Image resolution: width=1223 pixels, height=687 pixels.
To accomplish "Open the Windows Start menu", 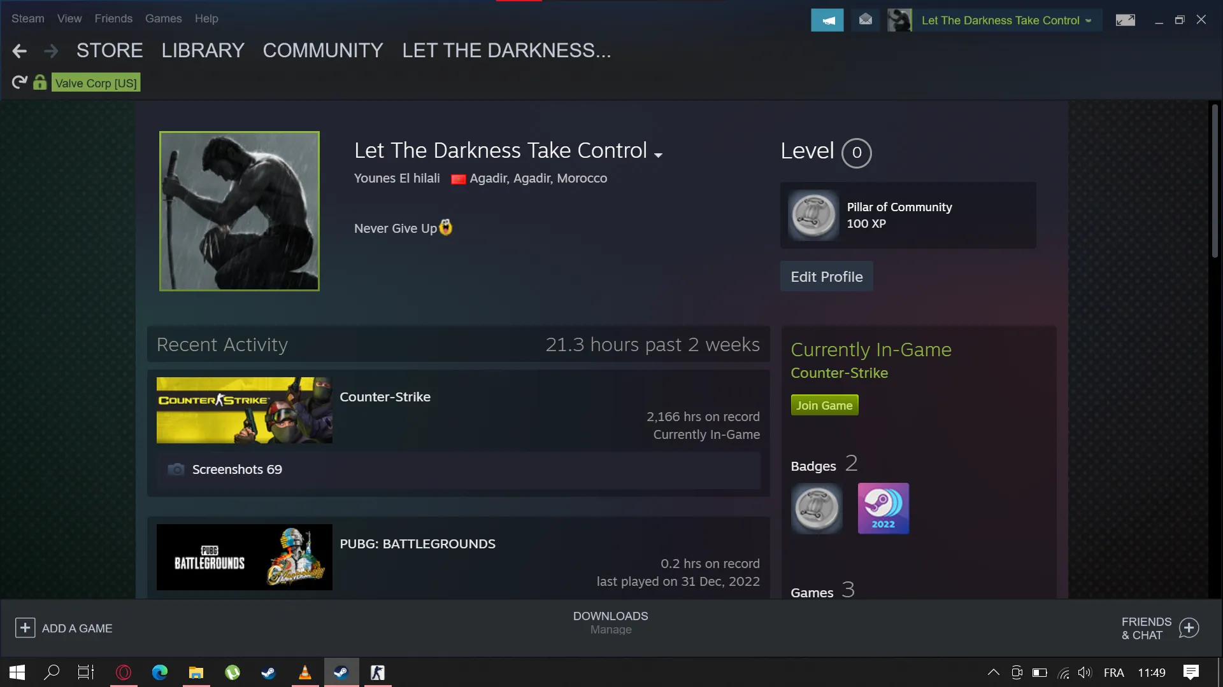I will click(17, 672).
